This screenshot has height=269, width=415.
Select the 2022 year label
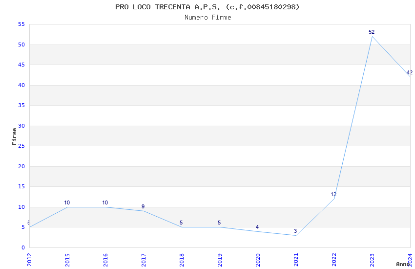[334, 260]
